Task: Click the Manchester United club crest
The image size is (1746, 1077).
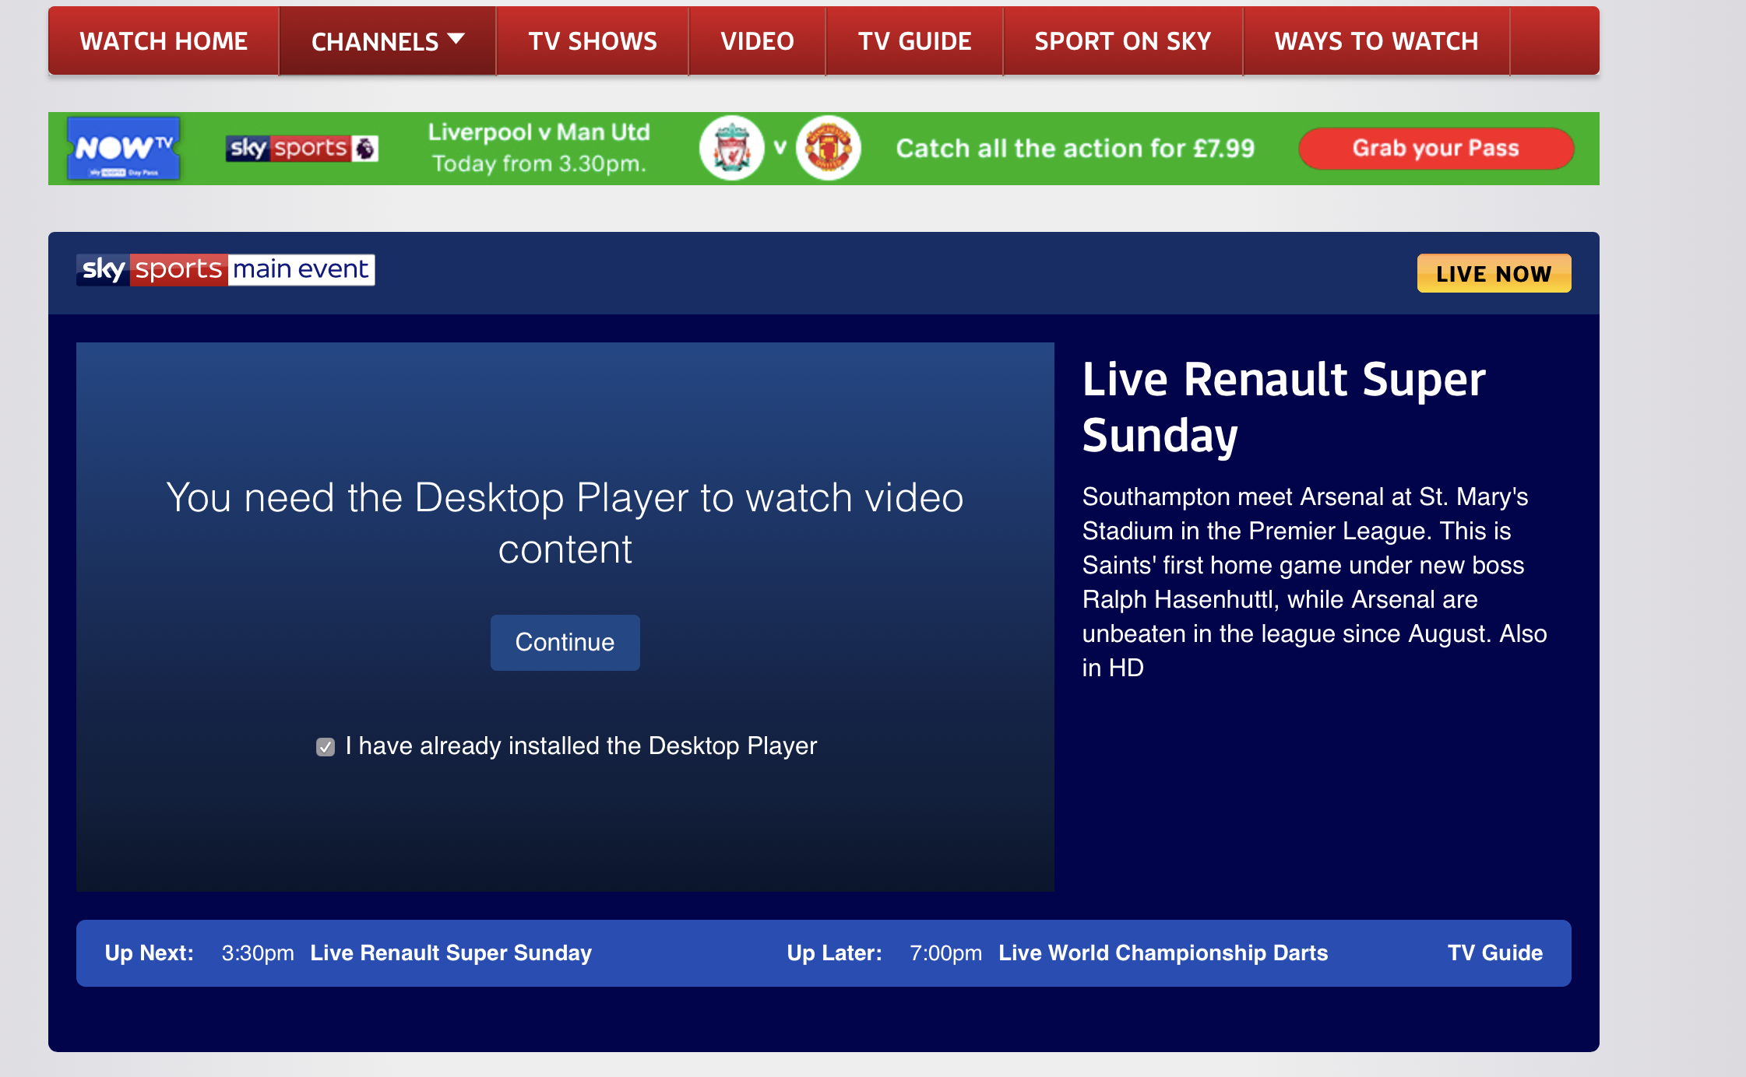Action: pos(828,148)
